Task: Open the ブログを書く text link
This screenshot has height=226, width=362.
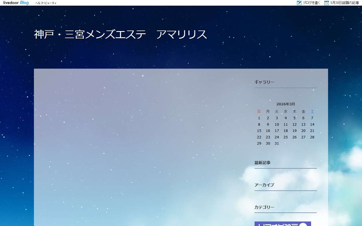Action: click(311, 3)
